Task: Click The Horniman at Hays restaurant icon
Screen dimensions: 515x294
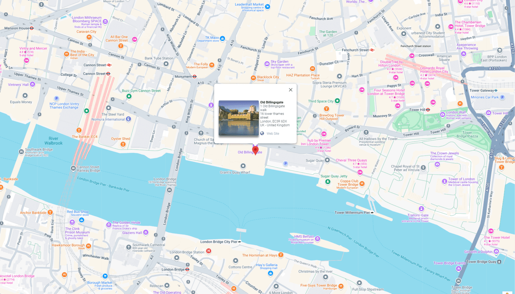Action: point(281,255)
